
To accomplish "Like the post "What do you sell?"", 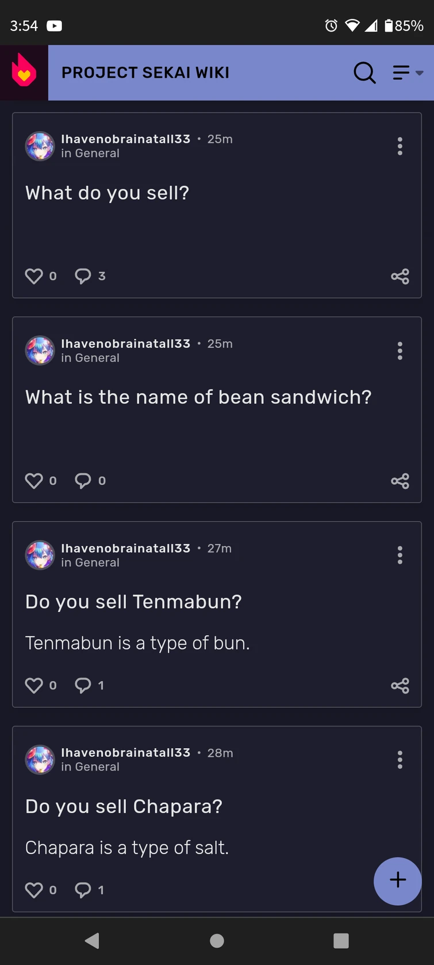I will (34, 276).
